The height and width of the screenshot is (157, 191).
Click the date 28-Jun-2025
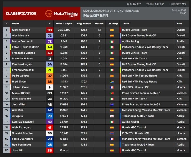click(x=179, y=11)
